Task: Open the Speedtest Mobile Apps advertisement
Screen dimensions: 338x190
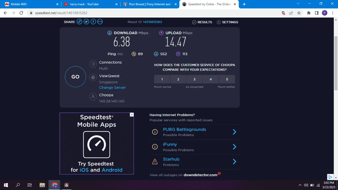Action: pyautogui.click(x=97, y=144)
